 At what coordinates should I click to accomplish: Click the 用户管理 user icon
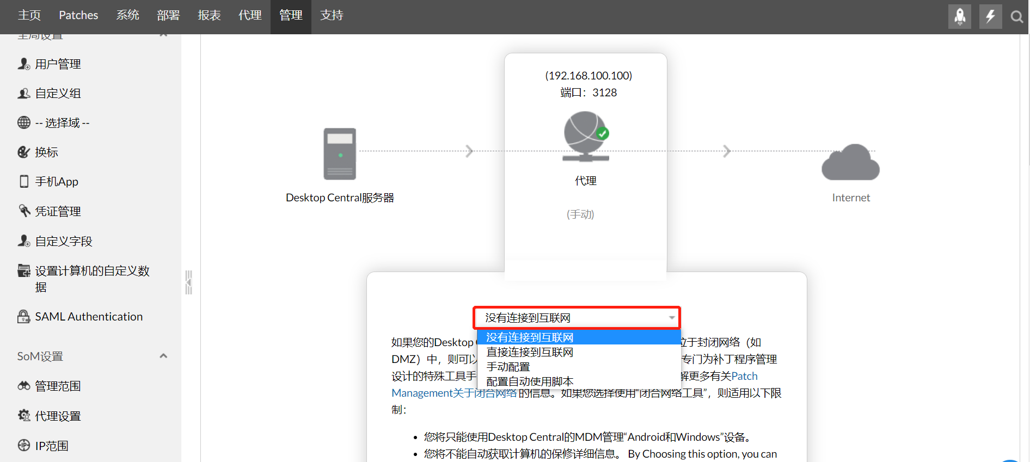(24, 64)
